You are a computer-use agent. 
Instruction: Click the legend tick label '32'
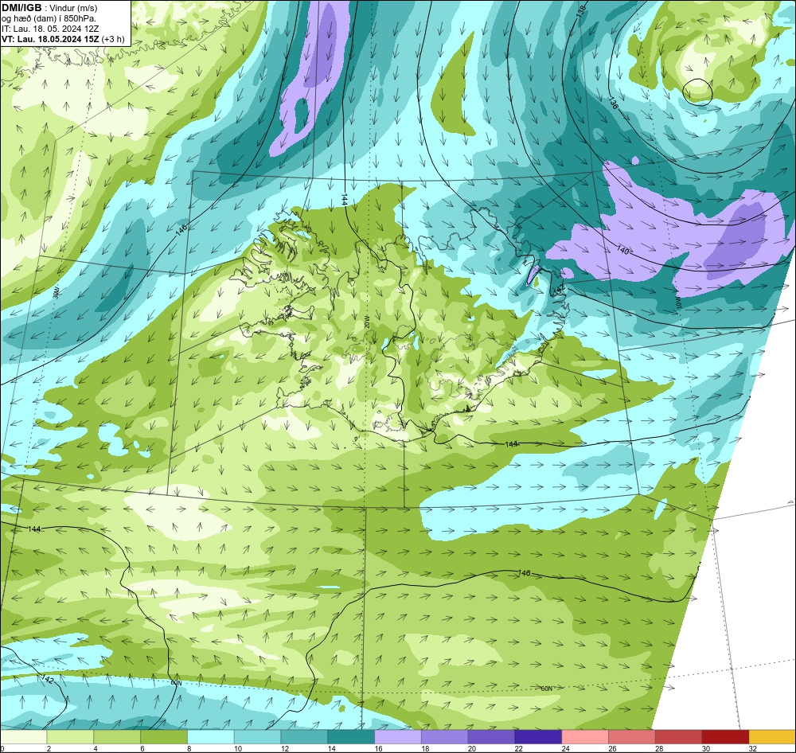pyautogui.click(x=753, y=748)
